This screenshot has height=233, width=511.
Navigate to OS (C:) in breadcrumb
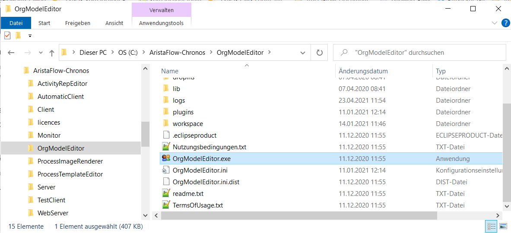click(x=128, y=52)
